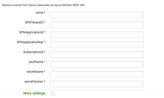Click the SPNApplicationId label
The height and width of the screenshot is (98, 164).
click(x=31, y=32)
